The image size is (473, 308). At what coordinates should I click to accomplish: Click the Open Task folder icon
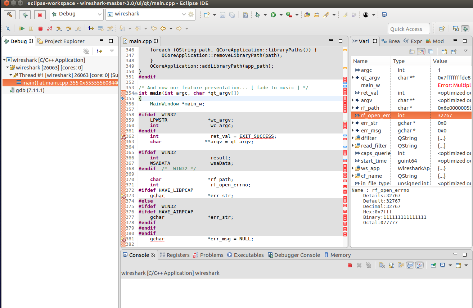[317, 15]
